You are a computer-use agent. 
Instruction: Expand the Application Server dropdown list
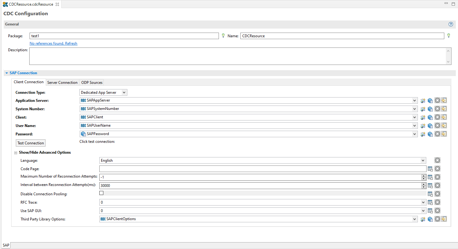click(x=414, y=101)
